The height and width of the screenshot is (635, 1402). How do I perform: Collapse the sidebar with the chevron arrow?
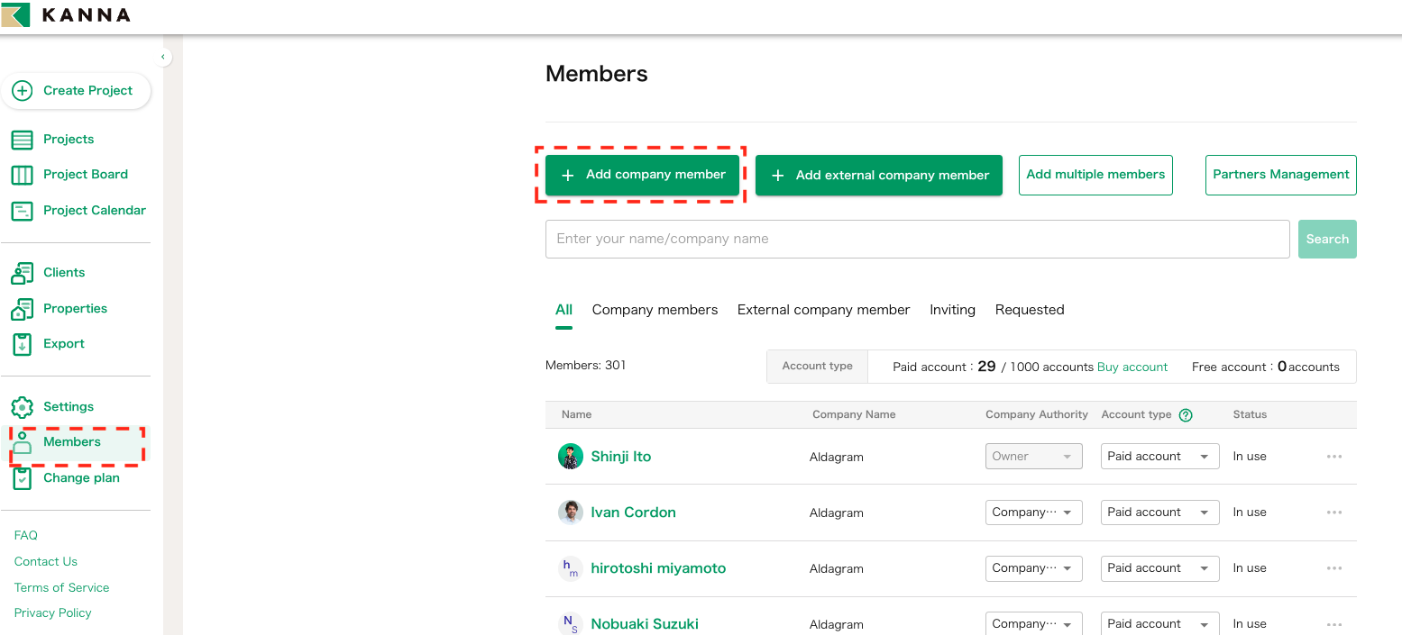coord(163,57)
